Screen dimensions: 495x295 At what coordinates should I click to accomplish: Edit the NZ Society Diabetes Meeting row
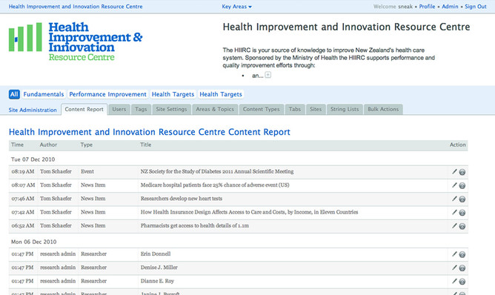454,171
